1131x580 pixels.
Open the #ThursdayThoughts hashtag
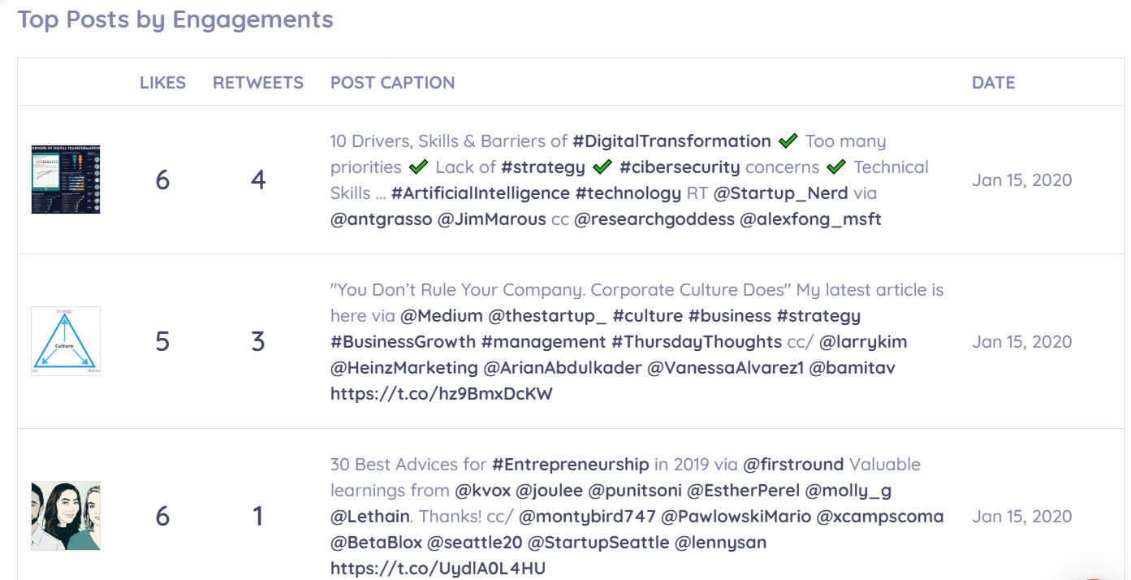(x=697, y=342)
